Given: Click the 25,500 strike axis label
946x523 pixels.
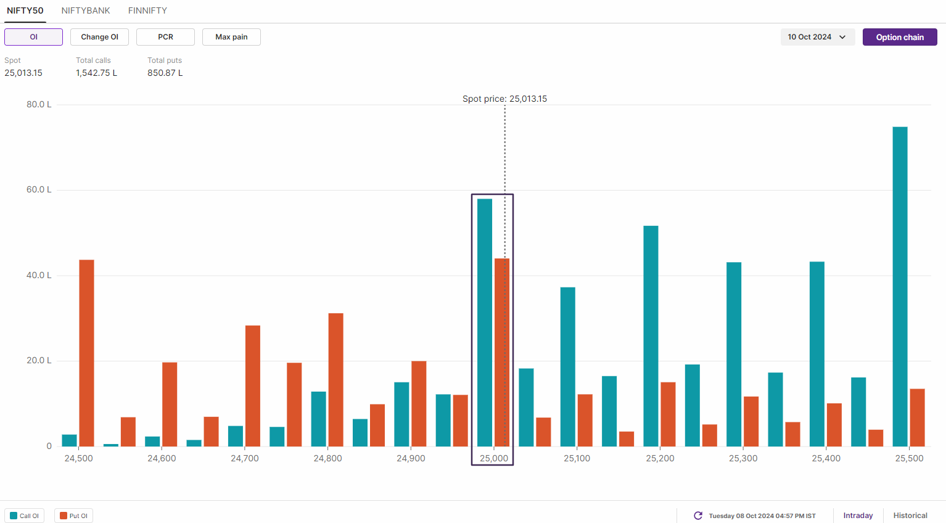Looking at the screenshot, I should coord(909,458).
